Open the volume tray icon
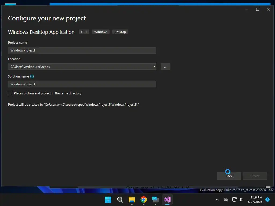The image size is (275, 206). 241,200
